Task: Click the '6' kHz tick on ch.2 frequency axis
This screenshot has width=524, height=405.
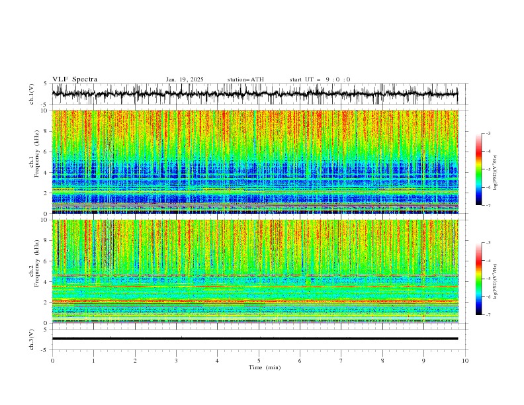Action: (x=46, y=261)
